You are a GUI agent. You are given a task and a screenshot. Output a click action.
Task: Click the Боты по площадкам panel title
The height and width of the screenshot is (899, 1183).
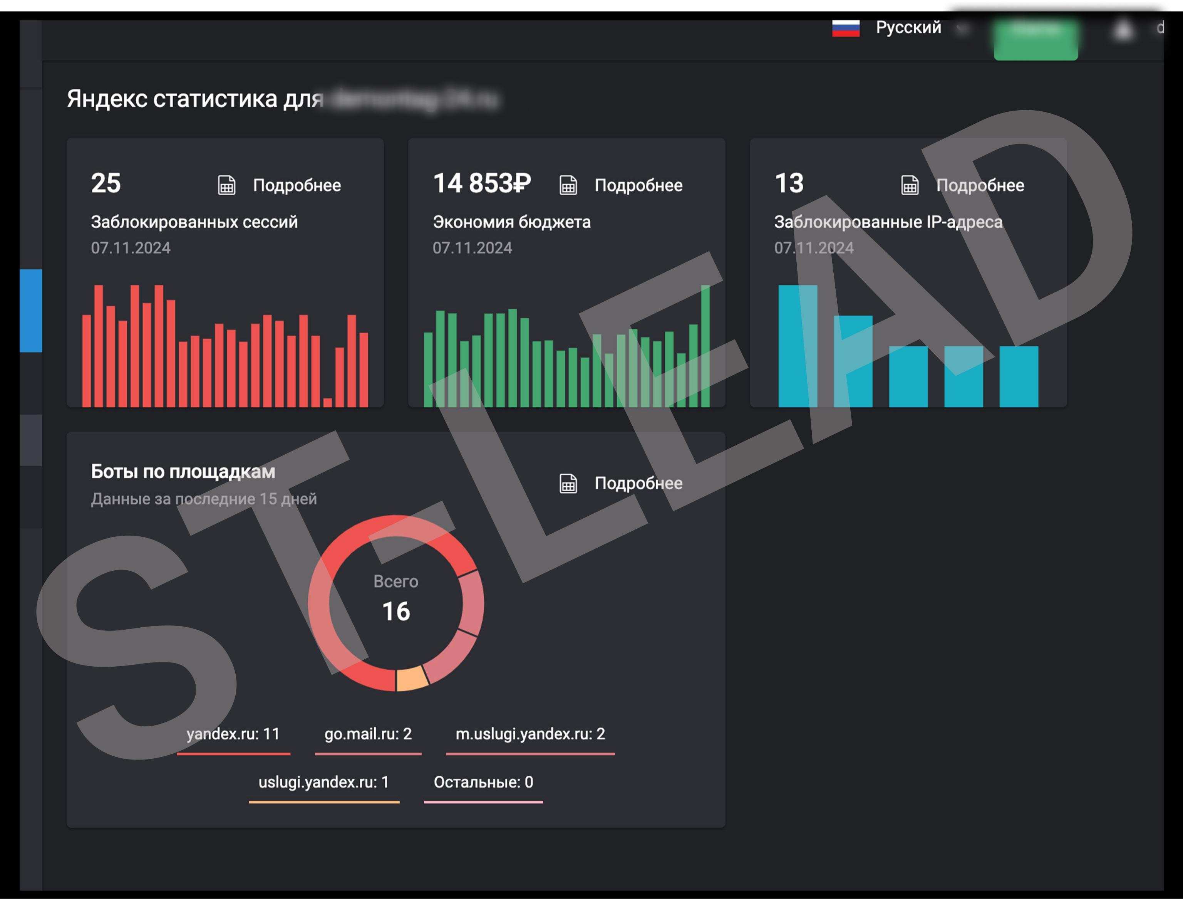[x=183, y=471]
